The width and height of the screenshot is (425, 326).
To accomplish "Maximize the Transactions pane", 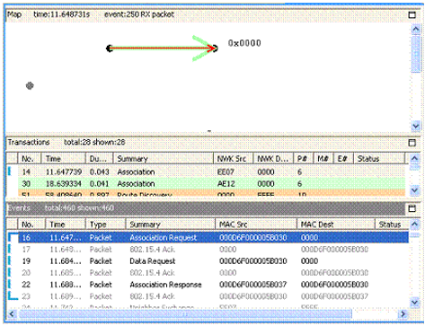I will pos(412,143).
